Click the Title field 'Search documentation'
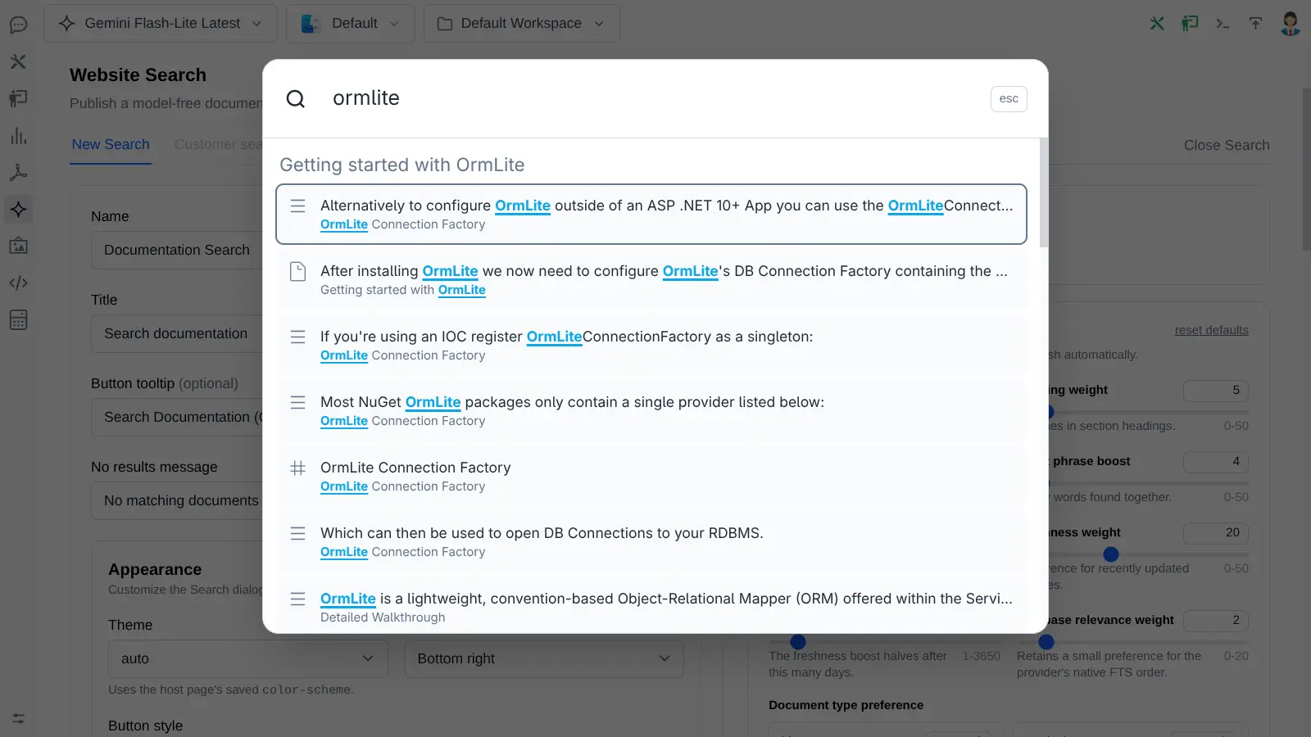1311x737 pixels. pos(176,333)
